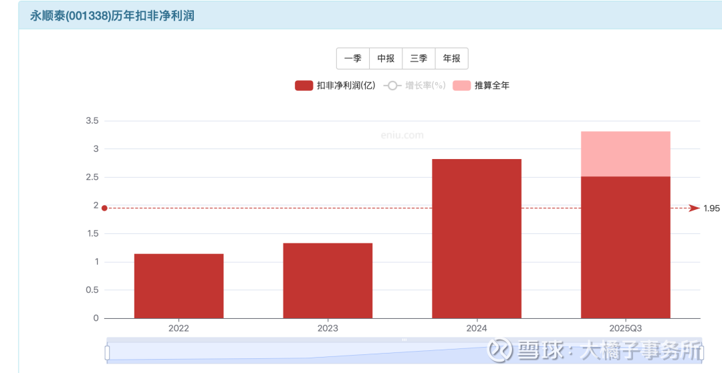Click the 1.95 average line label
This screenshot has height=373, width=722.
[711, 209]
